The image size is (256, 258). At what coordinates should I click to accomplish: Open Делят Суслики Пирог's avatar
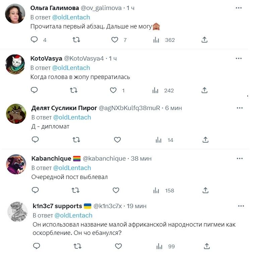[x=16, y=114]
